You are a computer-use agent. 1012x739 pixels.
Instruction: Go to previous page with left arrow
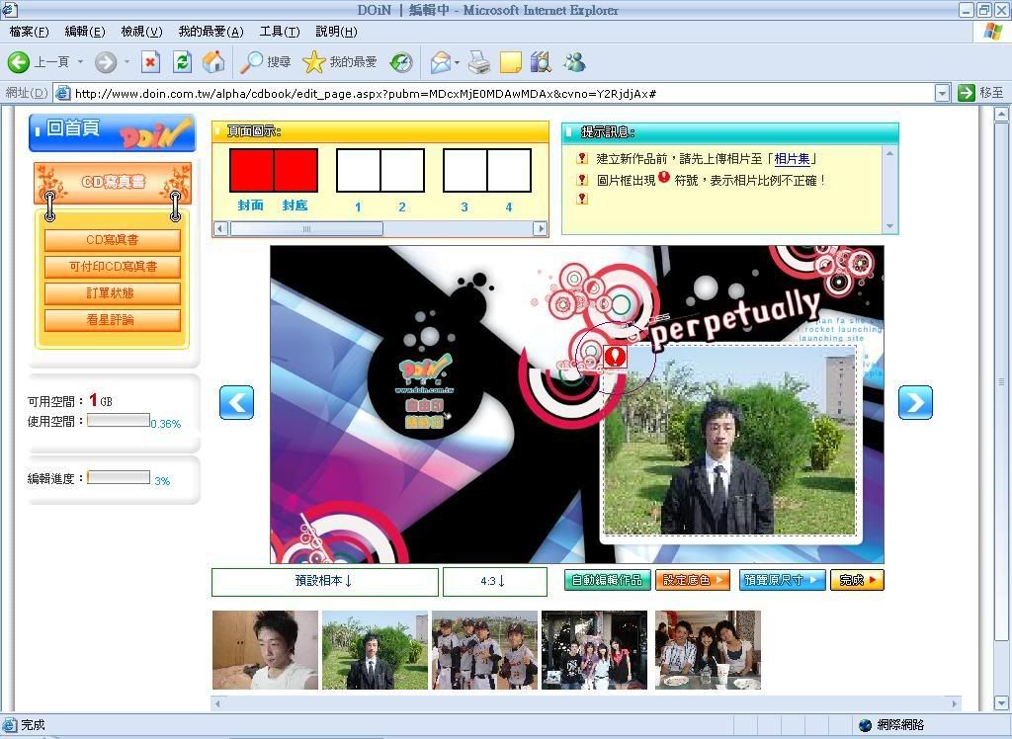[236, 402]
